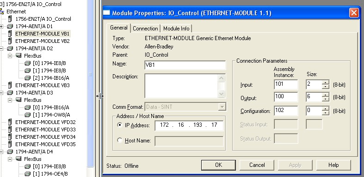
Task: Select the Host Name radio button
Action: pyautogui.click(x=120, y=140)
